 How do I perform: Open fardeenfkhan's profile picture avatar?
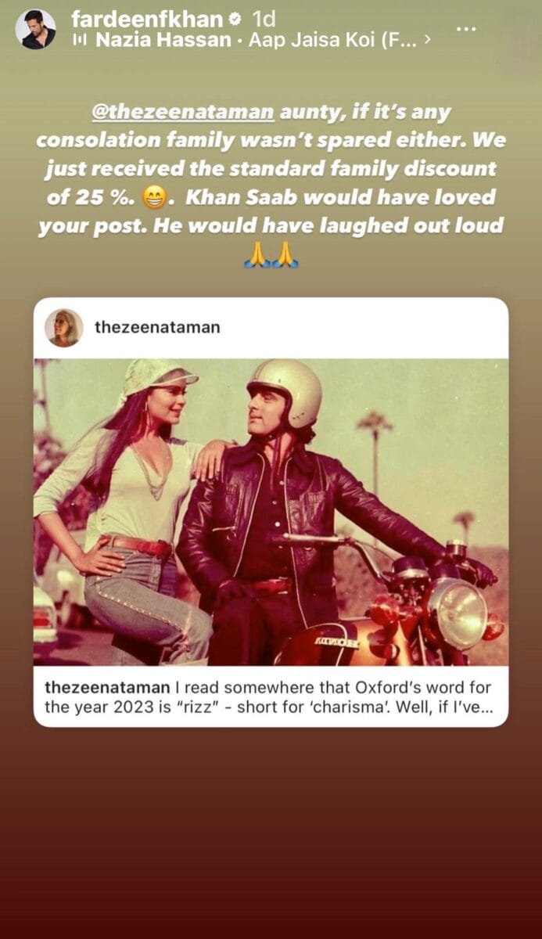36,29
